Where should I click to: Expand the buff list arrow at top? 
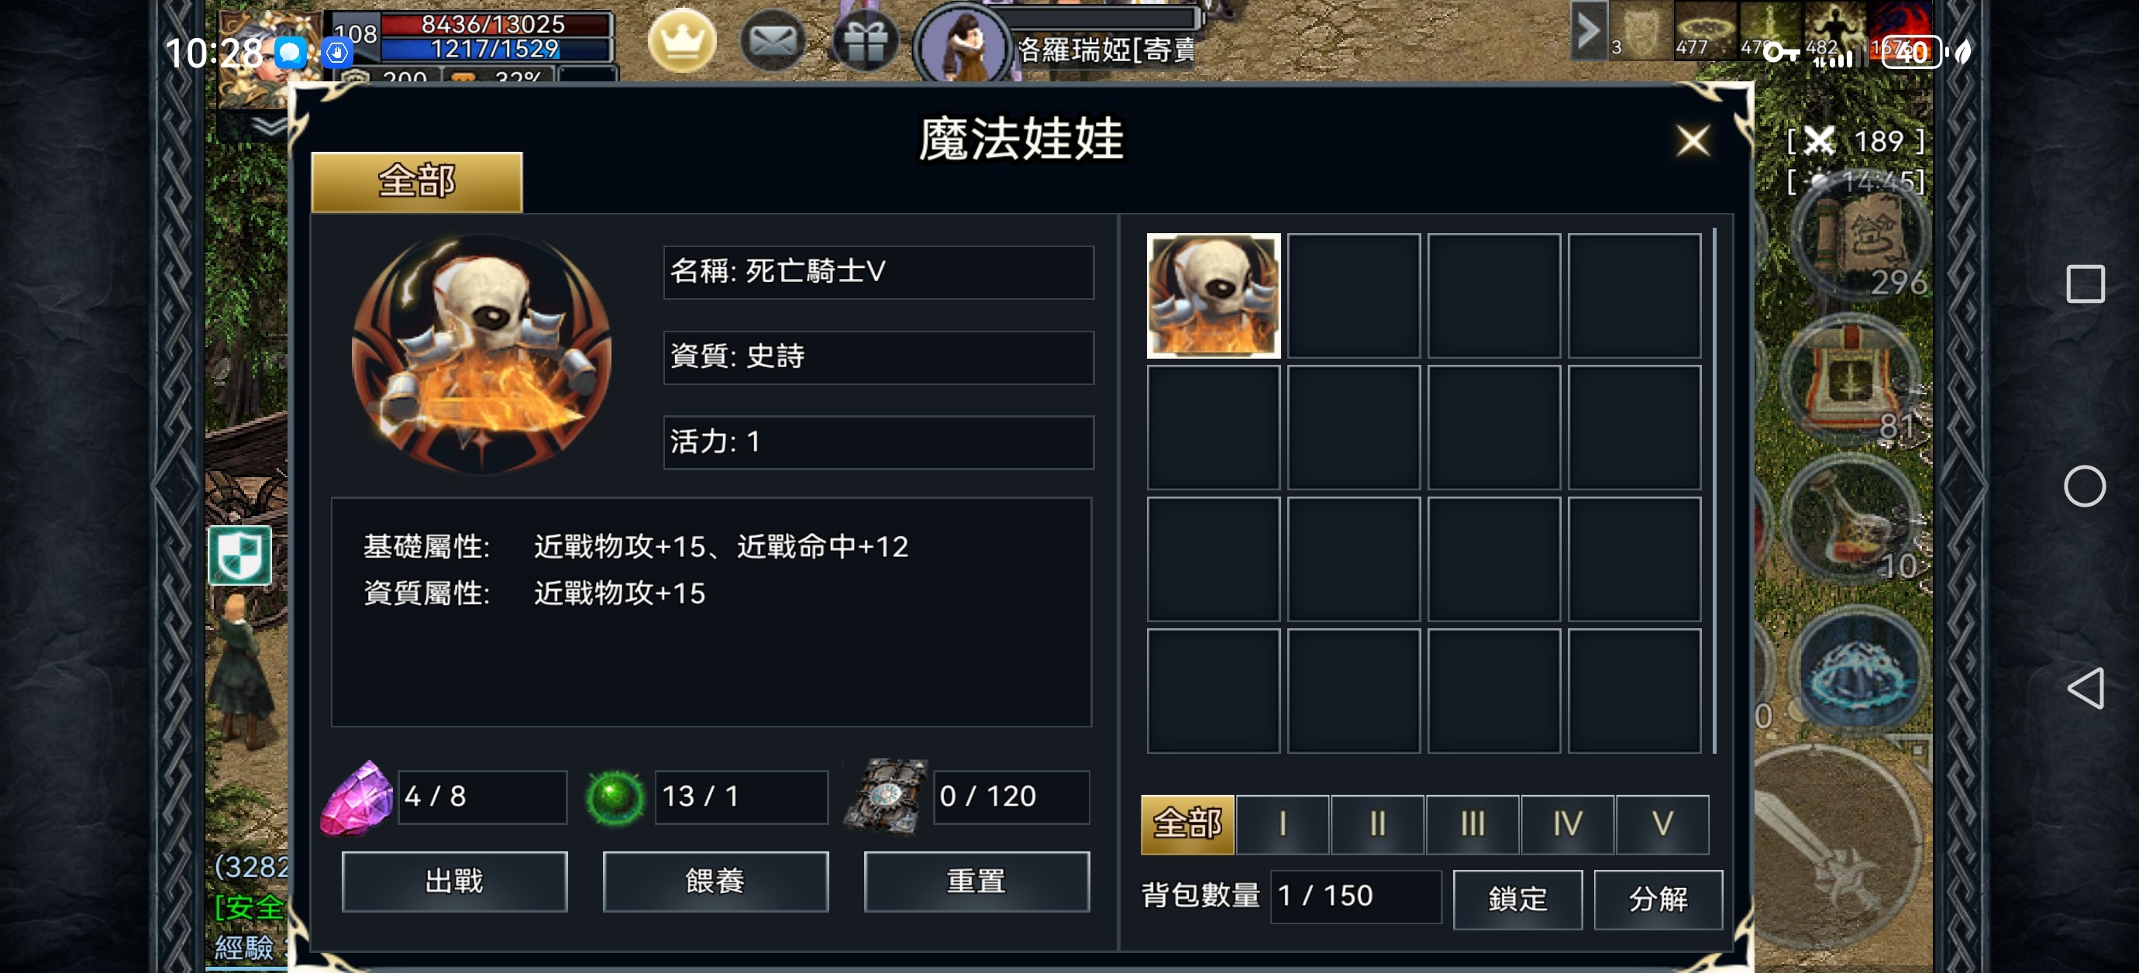(x=1588, y=32)
